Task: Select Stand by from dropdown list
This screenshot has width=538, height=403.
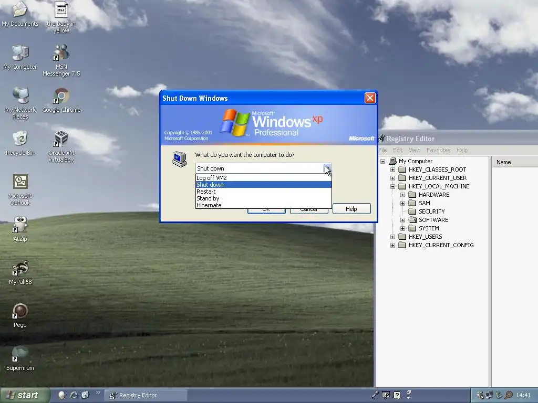Action: click(264, 198)
